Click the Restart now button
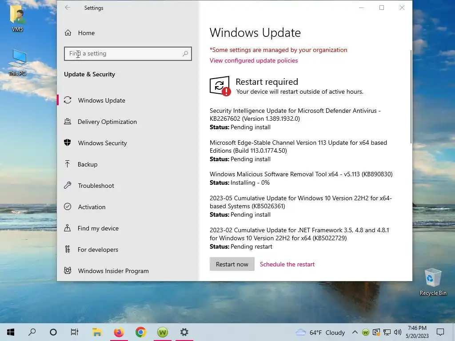Viewport: 455px width, 341px height. 232,264
